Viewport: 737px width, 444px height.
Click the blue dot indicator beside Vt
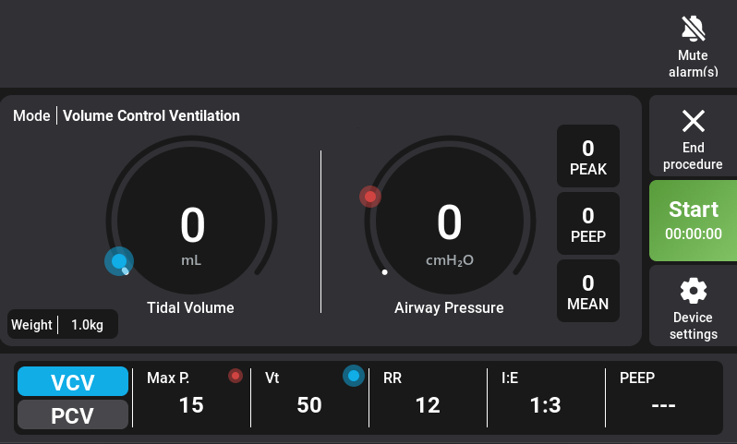tap(353, 376)
